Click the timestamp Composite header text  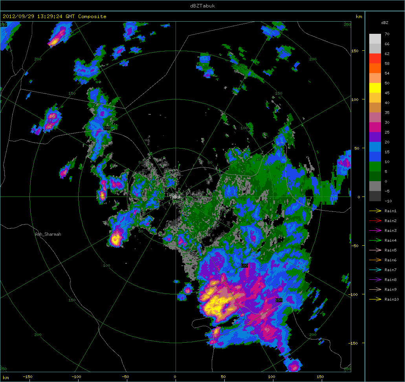[55, 17]
